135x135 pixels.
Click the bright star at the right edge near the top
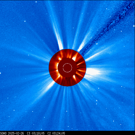134,26
